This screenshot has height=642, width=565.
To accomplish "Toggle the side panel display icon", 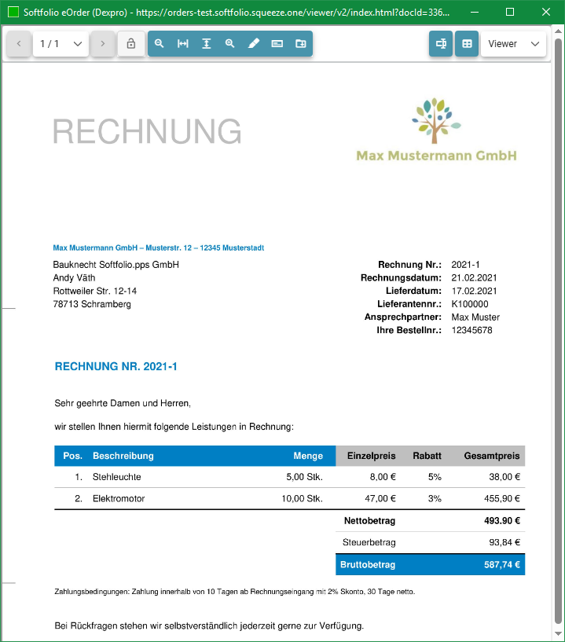I will (x=441, y=44).
